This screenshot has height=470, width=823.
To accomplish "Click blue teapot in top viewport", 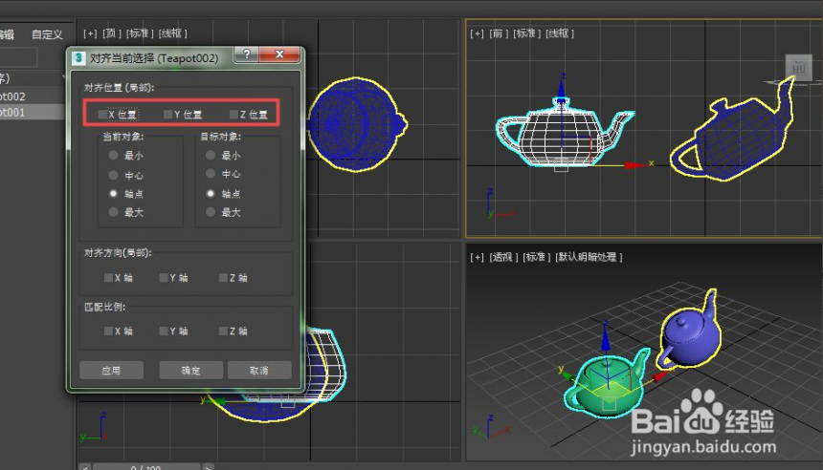I will [356, 125].
